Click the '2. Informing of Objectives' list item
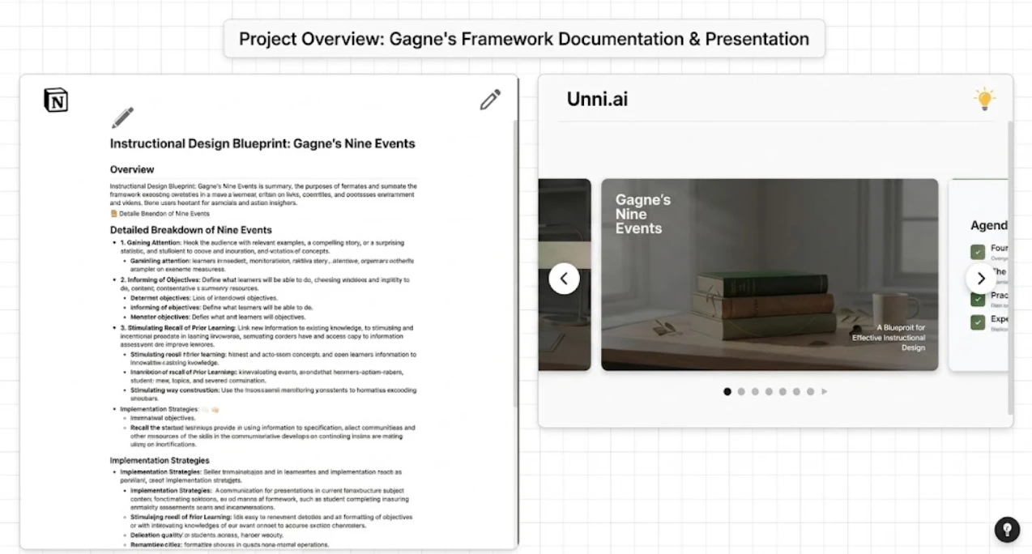 point(265,283)
